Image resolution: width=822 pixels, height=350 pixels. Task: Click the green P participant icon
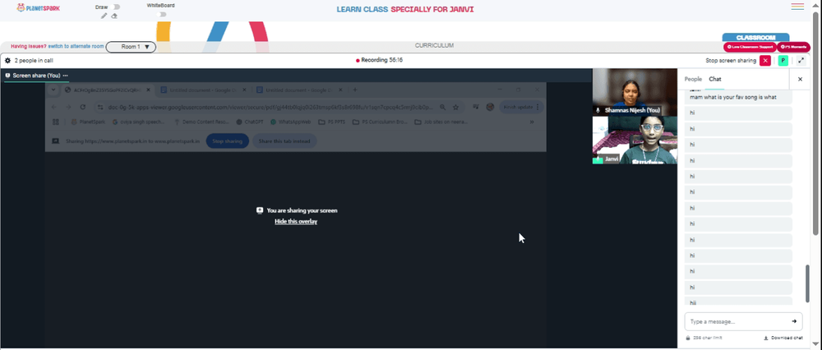(783, 61)
